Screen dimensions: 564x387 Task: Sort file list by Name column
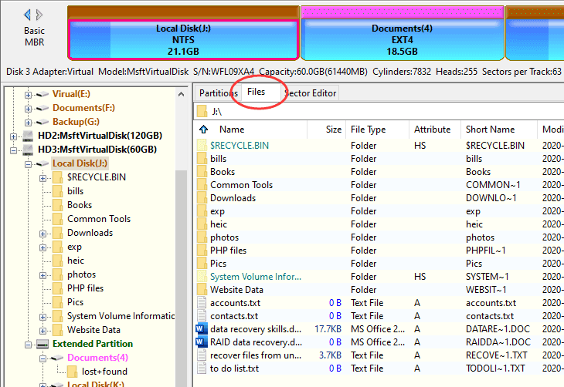pos(232,130)
